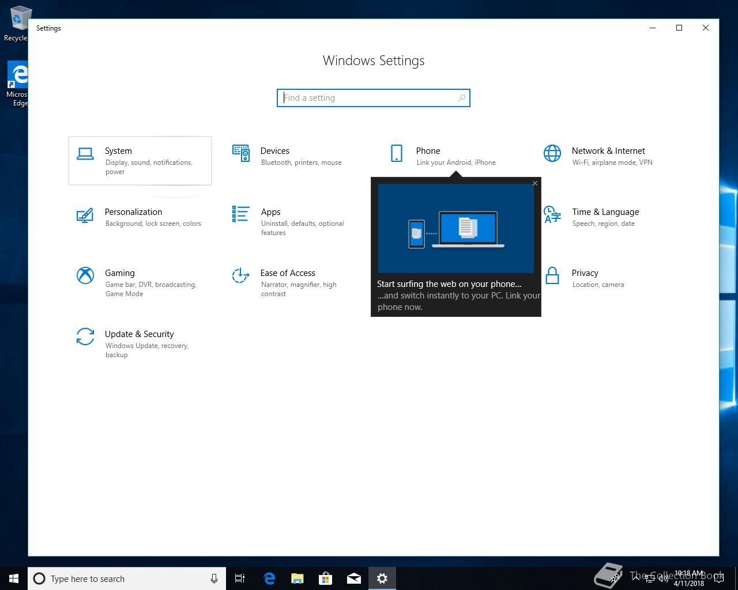
Task: Click the System label
Action: click(x=118, y=151)
